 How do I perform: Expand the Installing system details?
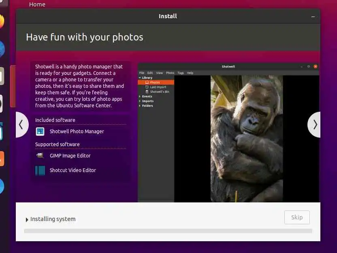click(27, 219)
